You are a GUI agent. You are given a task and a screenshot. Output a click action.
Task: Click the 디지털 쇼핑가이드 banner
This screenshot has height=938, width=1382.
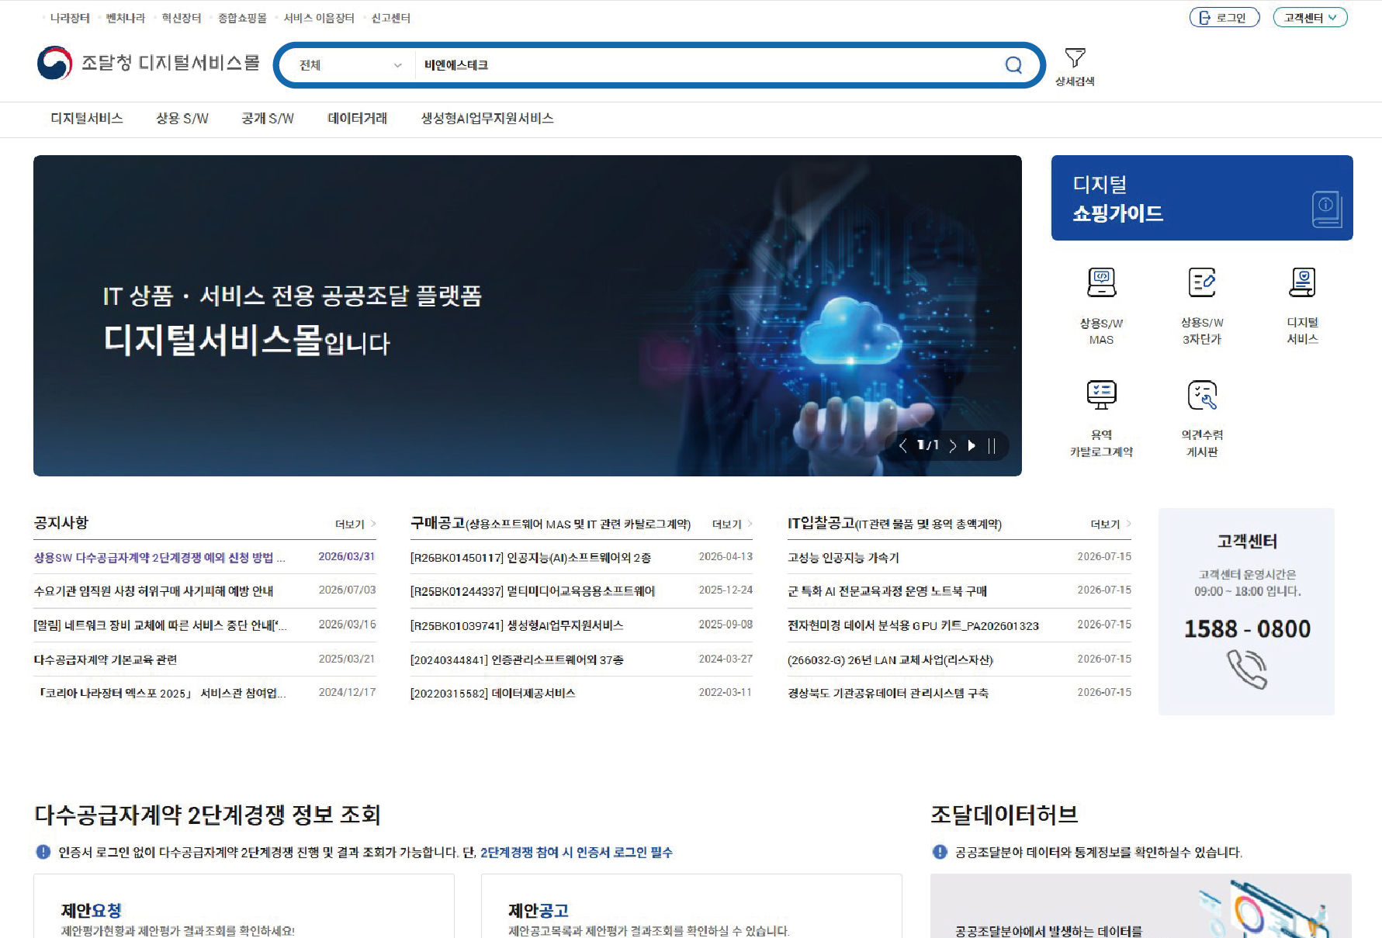pos(1201,198)
